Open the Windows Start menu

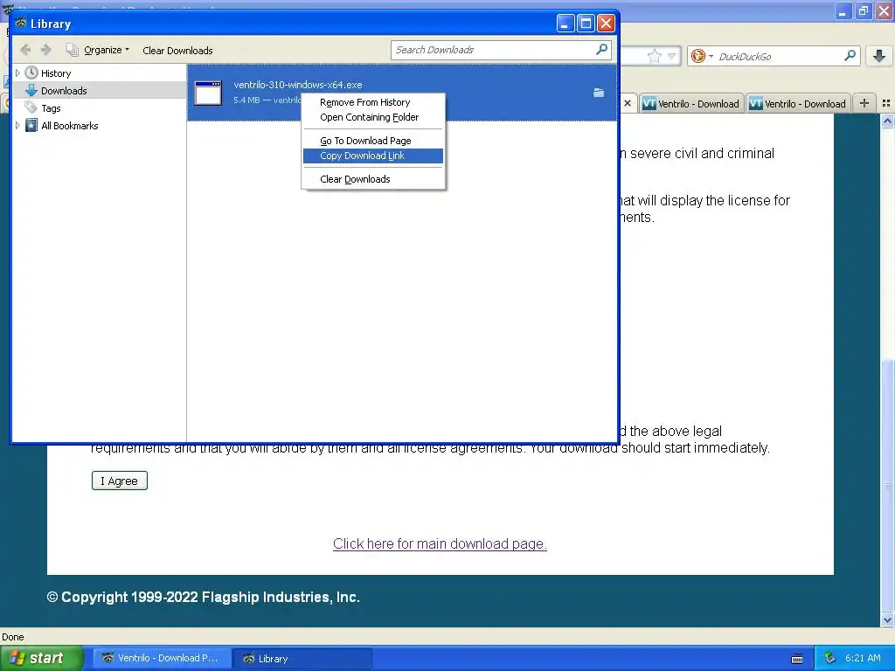coord(41,658)
